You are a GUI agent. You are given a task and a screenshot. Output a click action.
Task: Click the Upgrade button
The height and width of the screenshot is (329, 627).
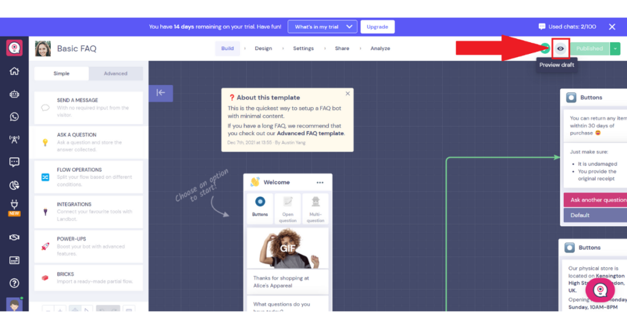pos(377,27)
